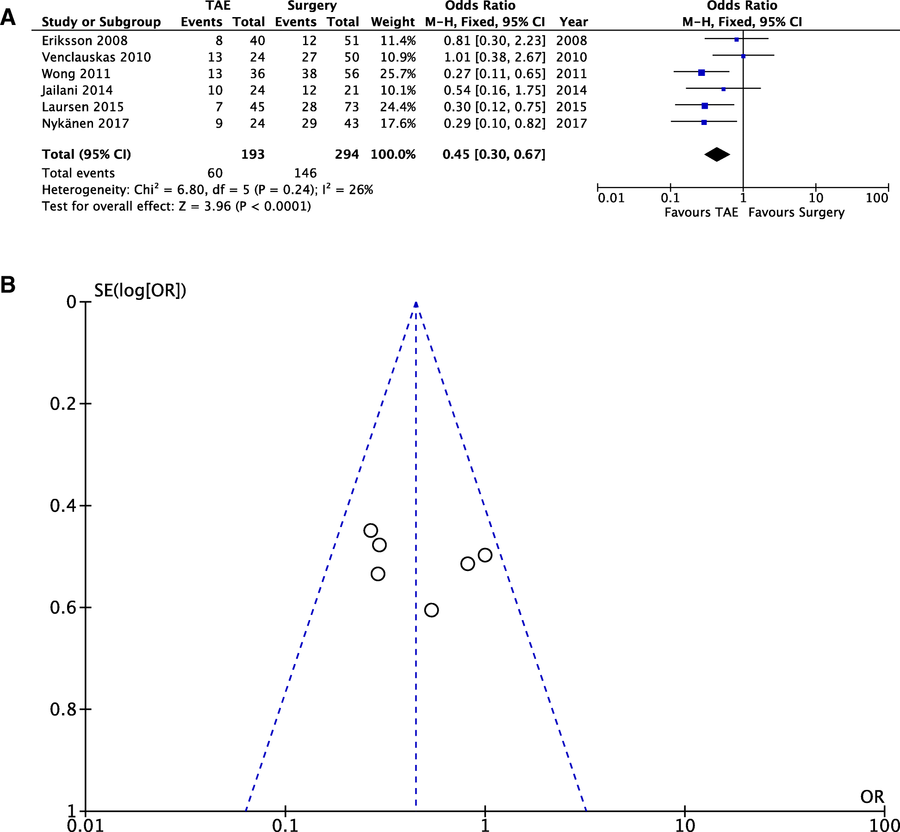
Task: Click the Wong 2011 blue square marker
Action: pyautogui.click(x=701, y=73)
